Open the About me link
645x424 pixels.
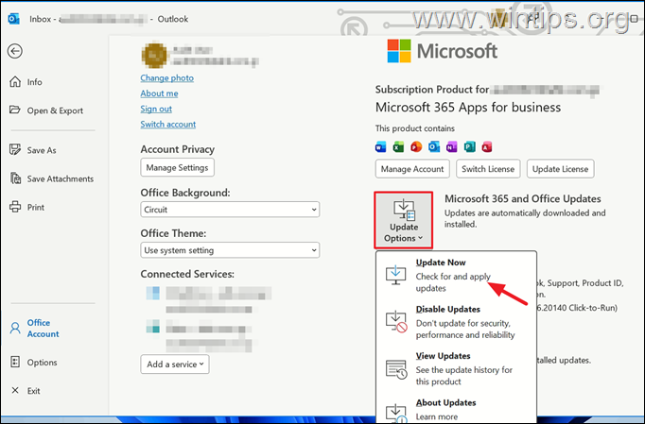tap(159, 93)
